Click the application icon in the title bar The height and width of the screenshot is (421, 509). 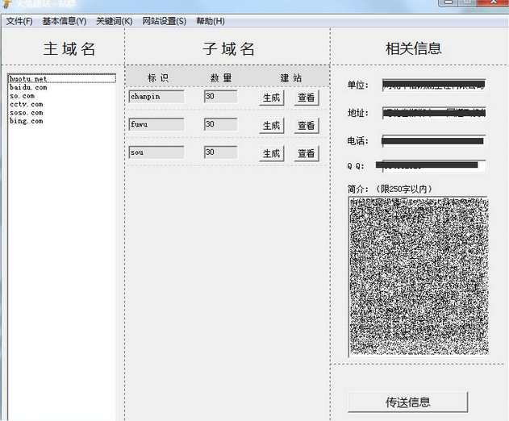(8, 4)
